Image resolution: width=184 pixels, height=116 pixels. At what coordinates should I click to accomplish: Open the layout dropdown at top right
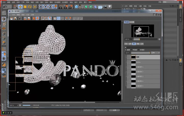point(171,2)
